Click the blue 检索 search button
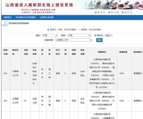Image resolution: width=143 pixels, height=119 pixels. [x=99, y=40]
